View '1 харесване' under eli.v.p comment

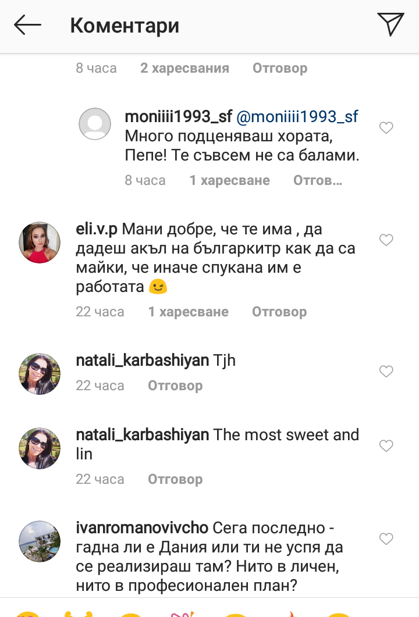point(188,312)
